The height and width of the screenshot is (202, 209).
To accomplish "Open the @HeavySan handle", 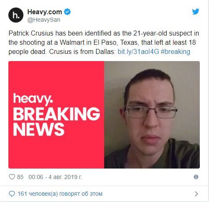I will (x=44, y=20).
